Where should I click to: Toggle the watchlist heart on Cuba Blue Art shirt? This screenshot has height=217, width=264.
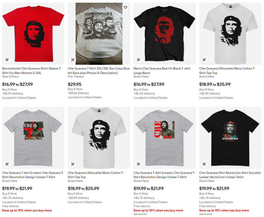pyautogui.click(x=125, y=7)
